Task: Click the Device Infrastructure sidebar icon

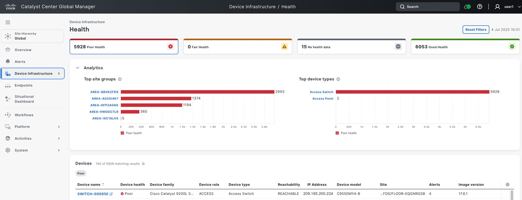Action: [8, 73]
